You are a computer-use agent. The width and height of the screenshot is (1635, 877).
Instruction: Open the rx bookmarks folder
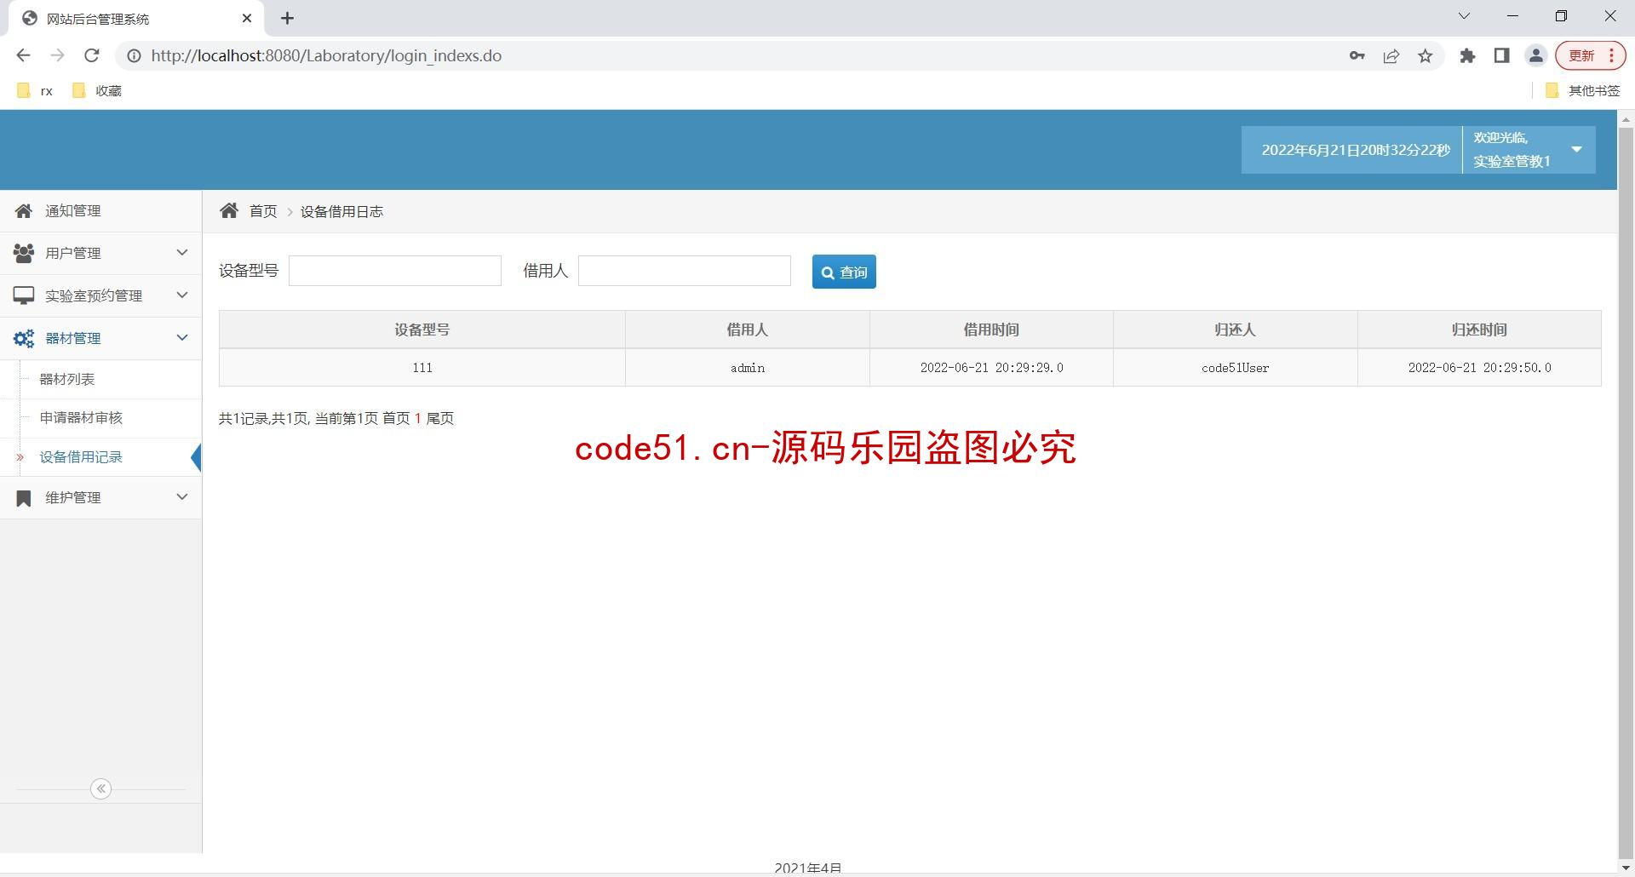coord(35,90)
